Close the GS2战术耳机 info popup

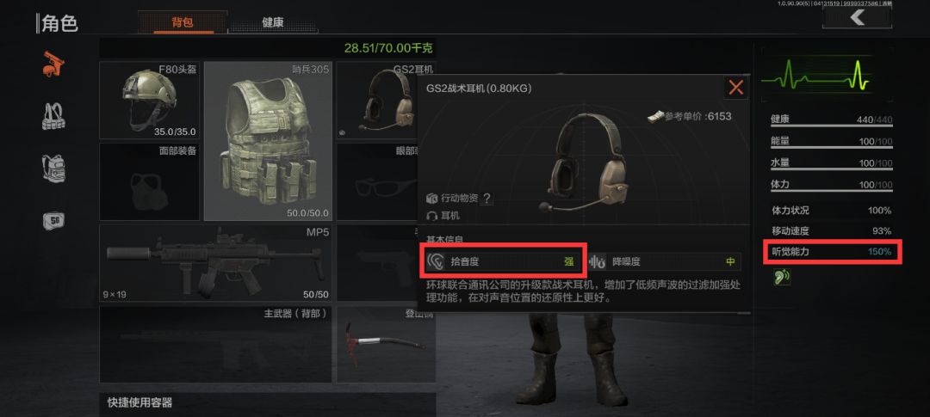736,89
